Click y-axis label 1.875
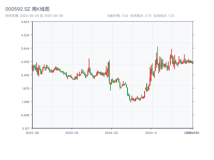214x160 pixels. point(25,89)
